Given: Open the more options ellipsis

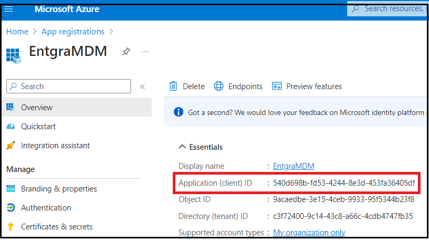Looking at the screenshot, I should point(145,52).
